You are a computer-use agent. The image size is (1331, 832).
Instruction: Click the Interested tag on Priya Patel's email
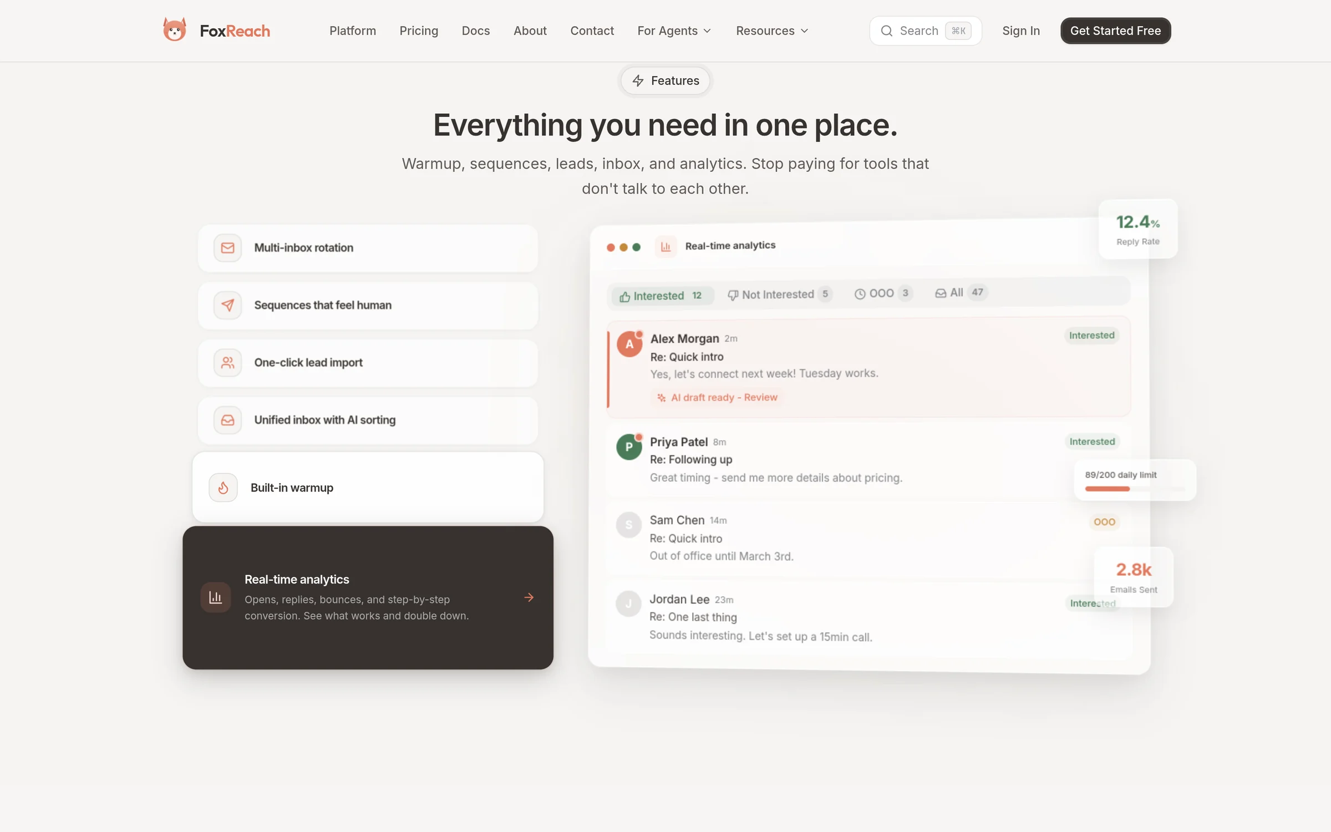click(1092, 442)
